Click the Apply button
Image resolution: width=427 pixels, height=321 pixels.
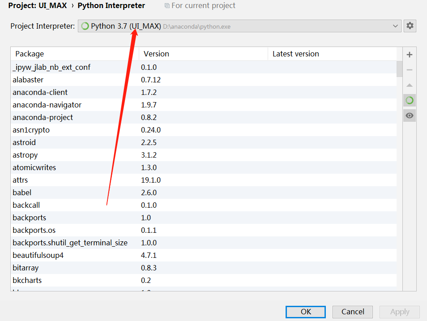(400, 312)
